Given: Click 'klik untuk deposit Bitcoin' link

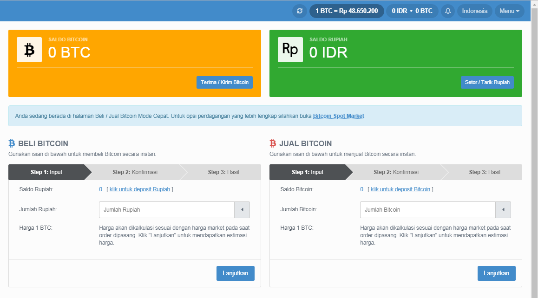Looking at the screenshot, I should pyautogui.click(x=400, y=189).
